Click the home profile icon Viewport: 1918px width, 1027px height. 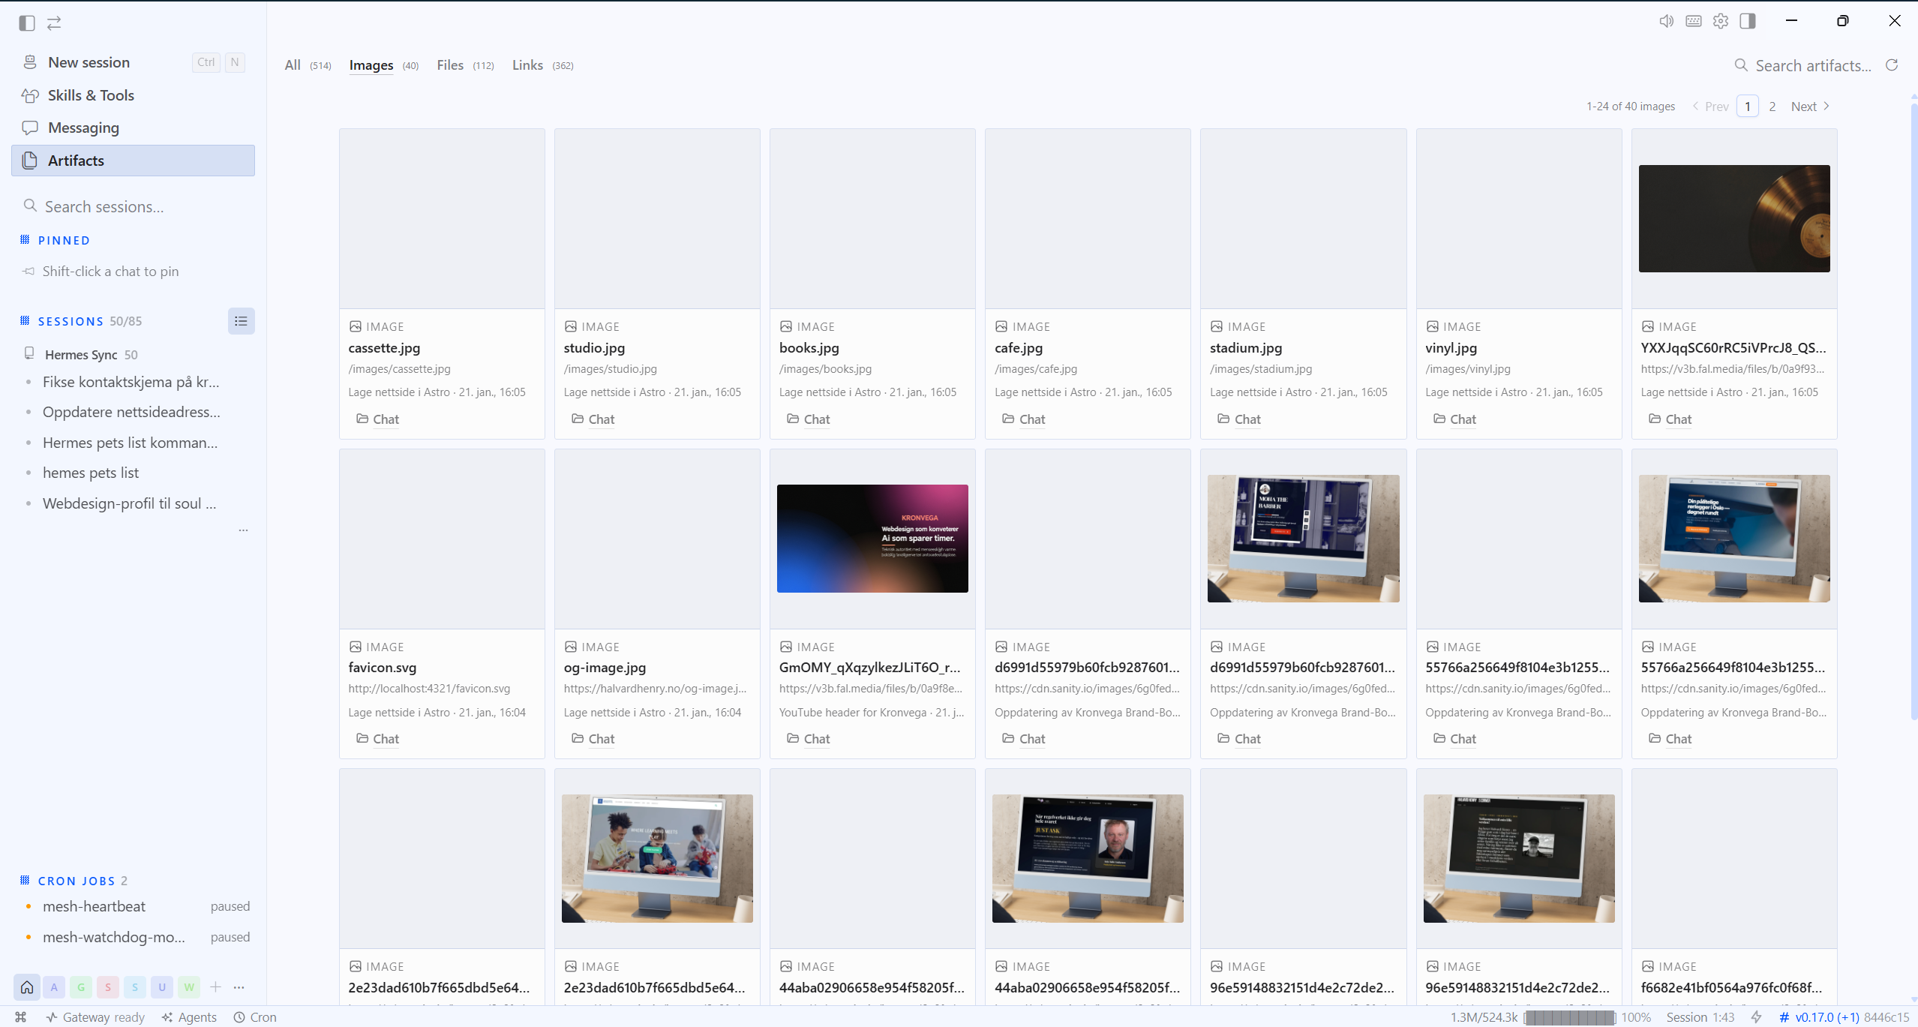pyautogui.click(x=27, y=986)
